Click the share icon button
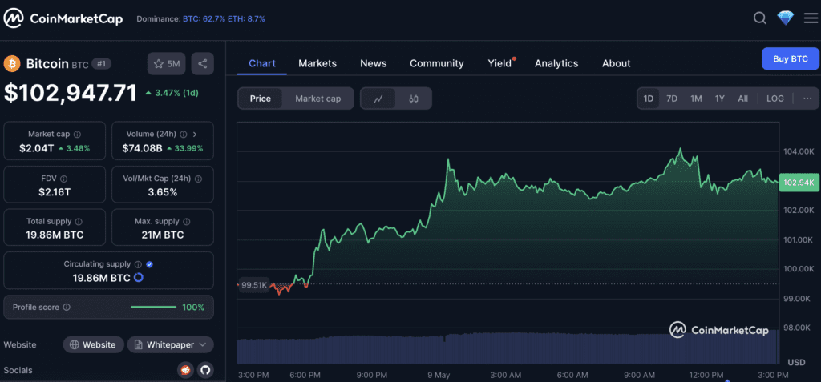Viewport: 821px width, 382px height. pos(202,64)
